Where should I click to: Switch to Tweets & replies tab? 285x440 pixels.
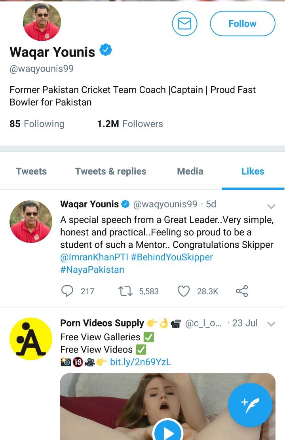[110, 171]
